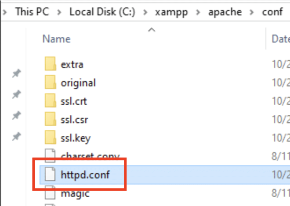The width and height of the screenshot is (290, 206).
Task: Jump to Local Disk (C:) breadcrumb
Action: pos(102,12)
